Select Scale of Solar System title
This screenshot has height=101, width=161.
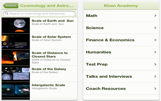(51, 37)
